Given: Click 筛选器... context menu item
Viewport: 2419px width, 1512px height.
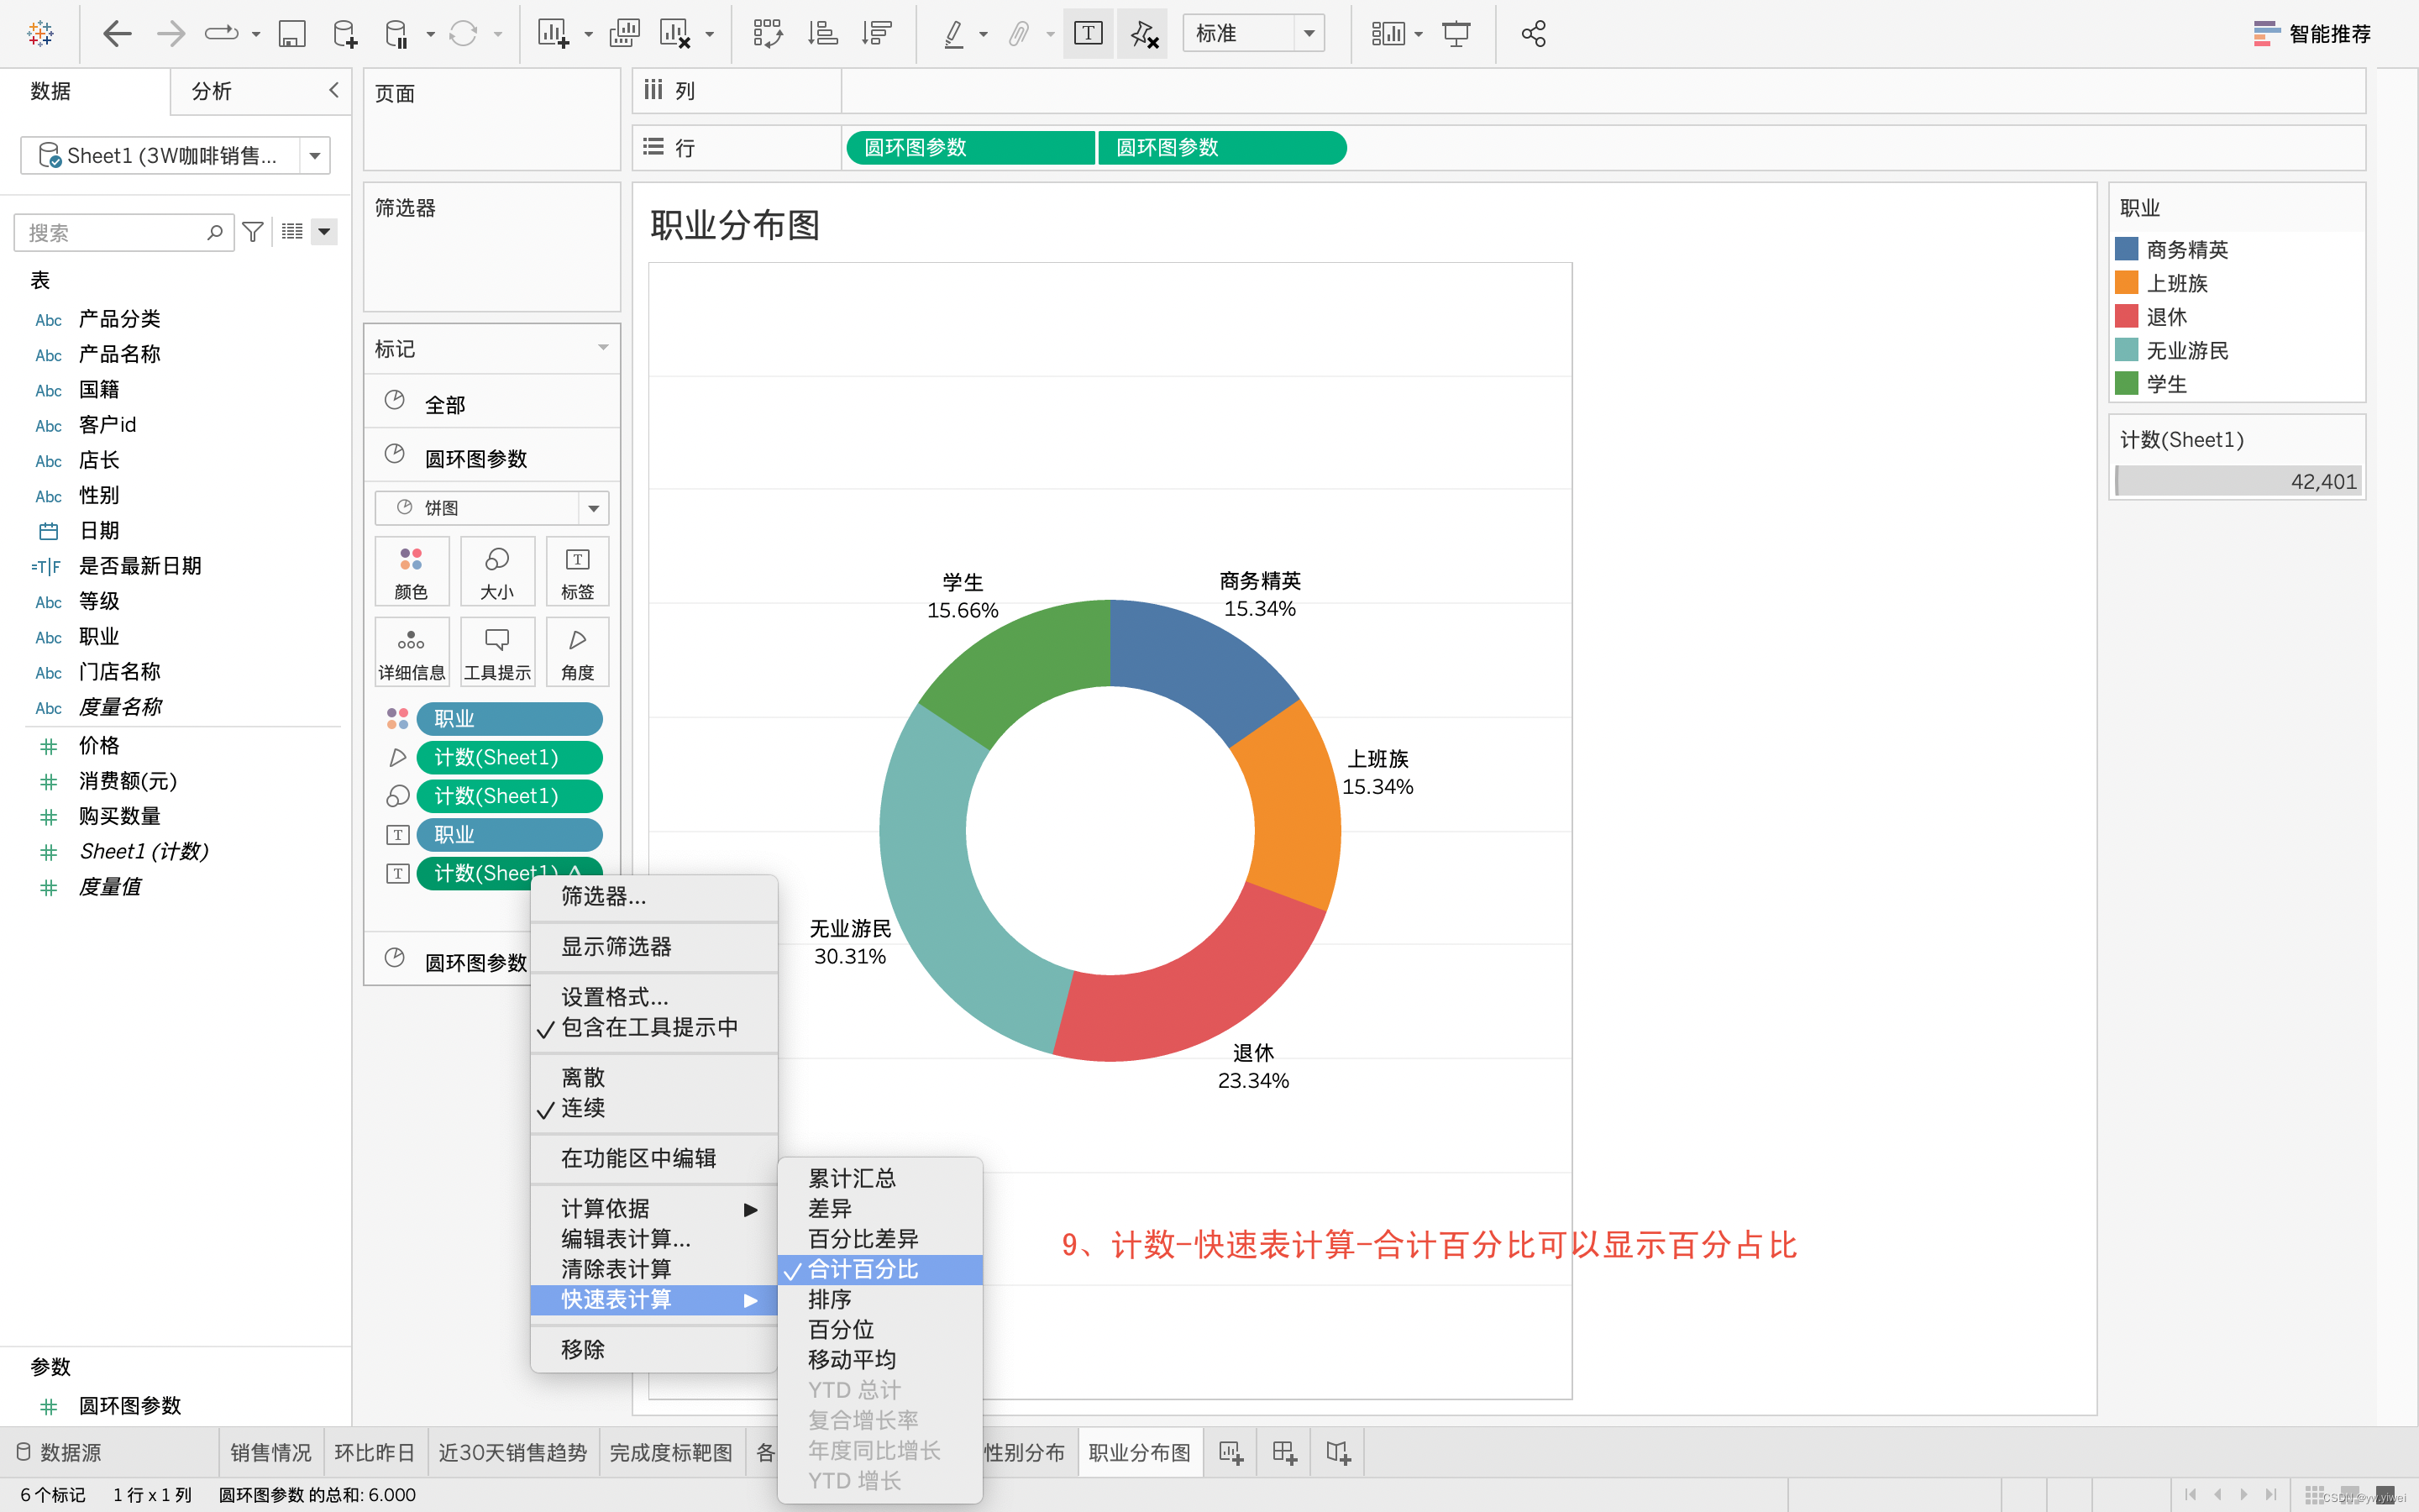Looking at the screenshot, I should [653, 897].
